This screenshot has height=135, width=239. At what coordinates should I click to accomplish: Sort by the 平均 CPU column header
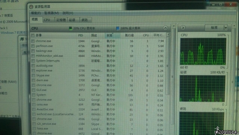(x=158, y=35)
